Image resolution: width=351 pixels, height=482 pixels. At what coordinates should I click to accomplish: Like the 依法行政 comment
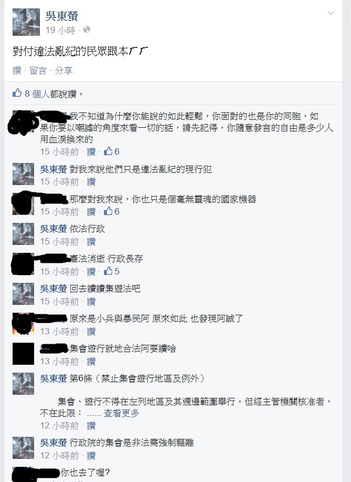click(x=91, y=242)
